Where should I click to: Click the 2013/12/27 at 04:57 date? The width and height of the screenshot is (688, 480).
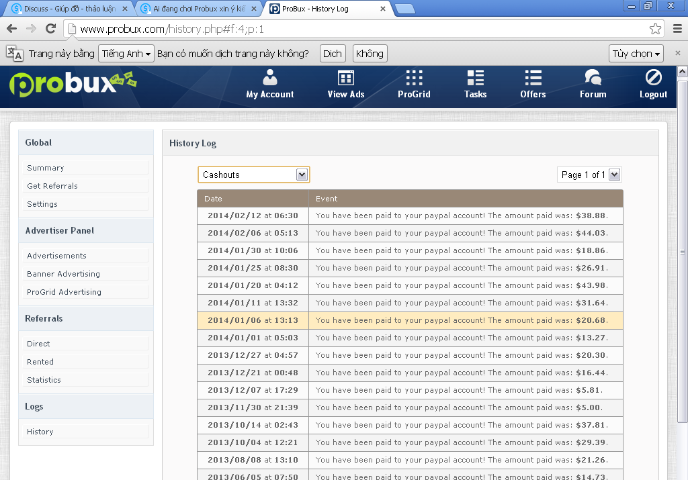(x=253, y=355)
